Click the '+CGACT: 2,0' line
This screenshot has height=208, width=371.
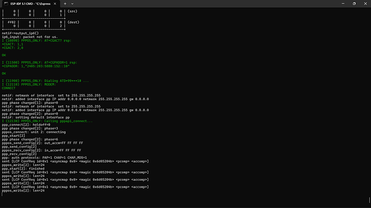(x=12, y=48)
